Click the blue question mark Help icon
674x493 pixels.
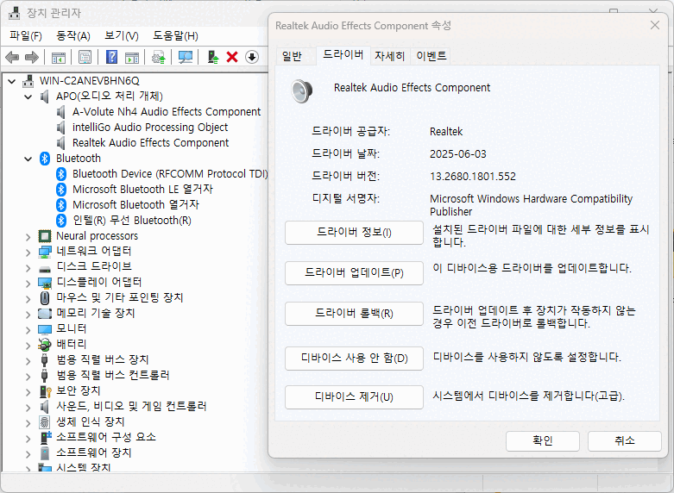[111, 57]
